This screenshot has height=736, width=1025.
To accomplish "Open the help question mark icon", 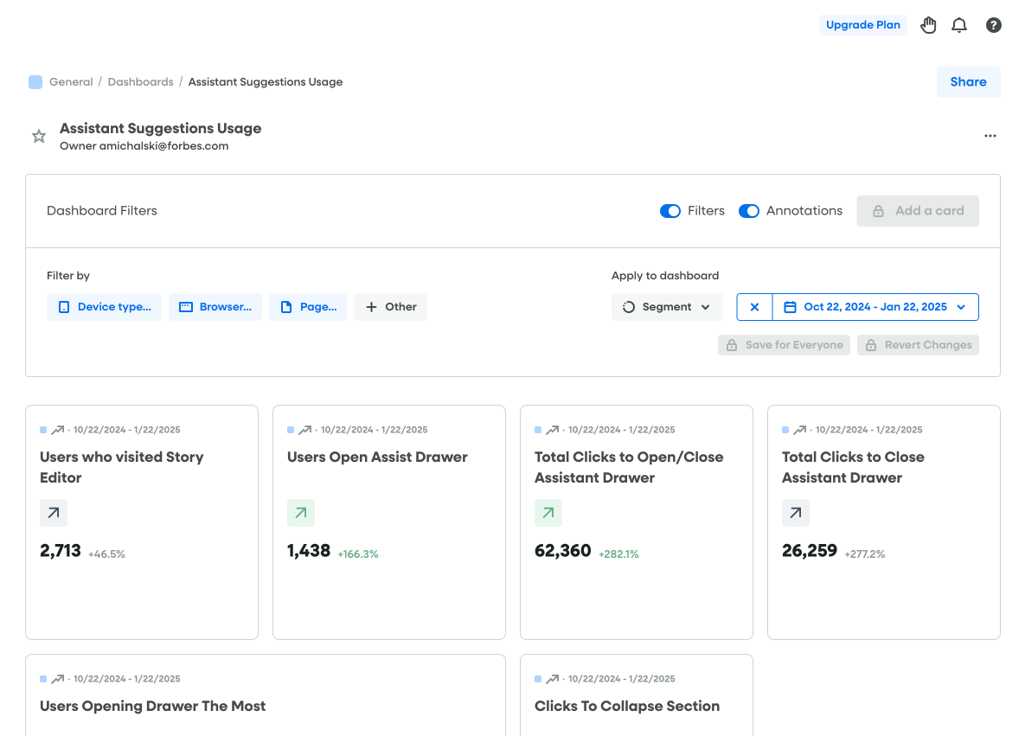I will tap(994, 25).
